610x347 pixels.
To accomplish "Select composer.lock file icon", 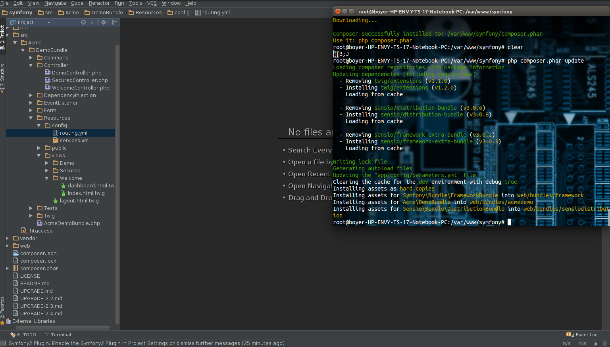I will click(x=16, y=261).
